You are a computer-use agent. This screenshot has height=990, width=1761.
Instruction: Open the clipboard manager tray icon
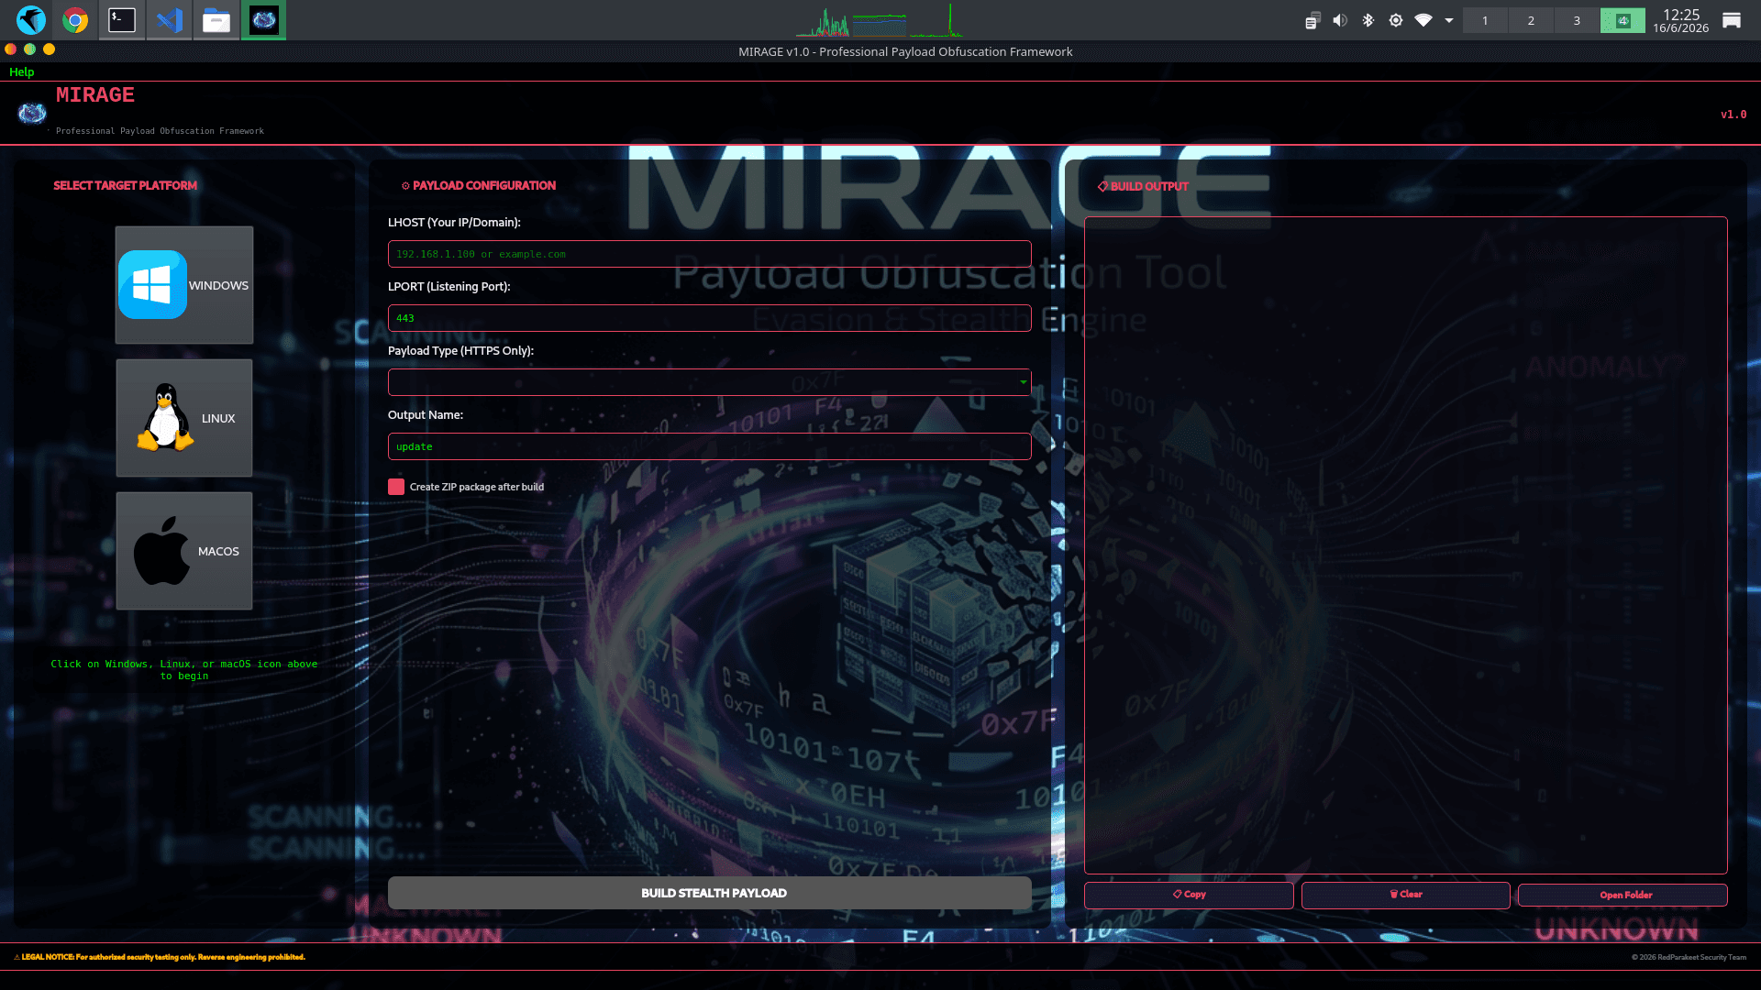coord(1312,20)
